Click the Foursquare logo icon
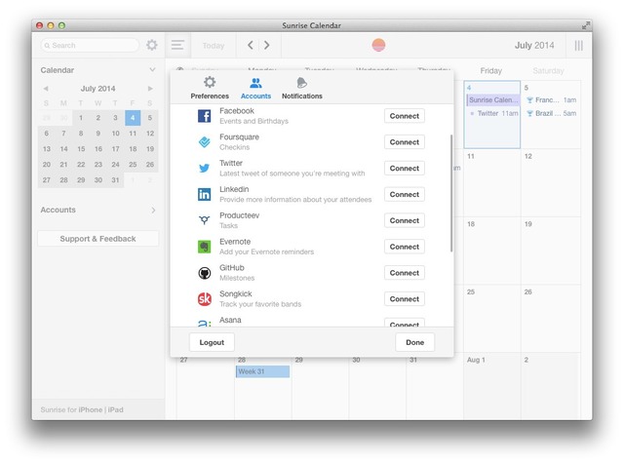Viewport: 624px width, 464px height. tap(204, 141)
